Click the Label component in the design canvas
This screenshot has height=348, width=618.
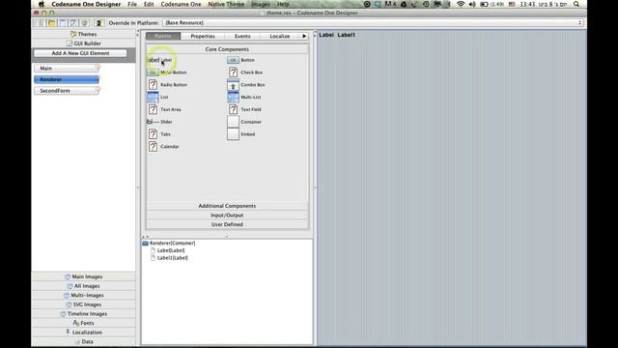pyautogui.click(x=326, y=35)
